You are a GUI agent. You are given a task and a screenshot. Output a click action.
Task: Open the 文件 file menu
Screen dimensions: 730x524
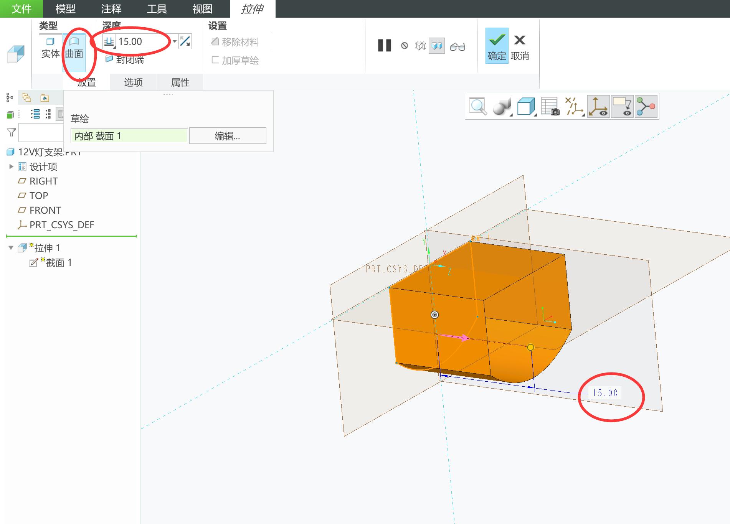[x=21, y=9]
